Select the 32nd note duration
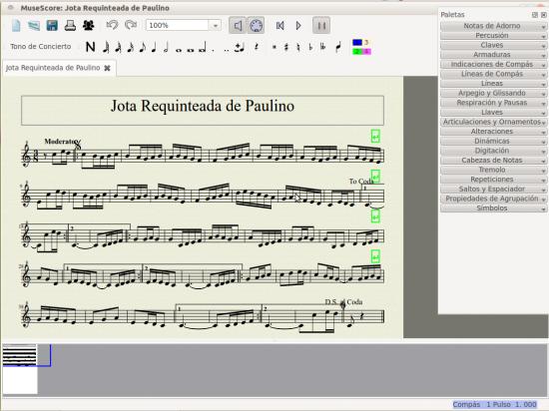Viewport: 549px width, 411px height. 118,47
